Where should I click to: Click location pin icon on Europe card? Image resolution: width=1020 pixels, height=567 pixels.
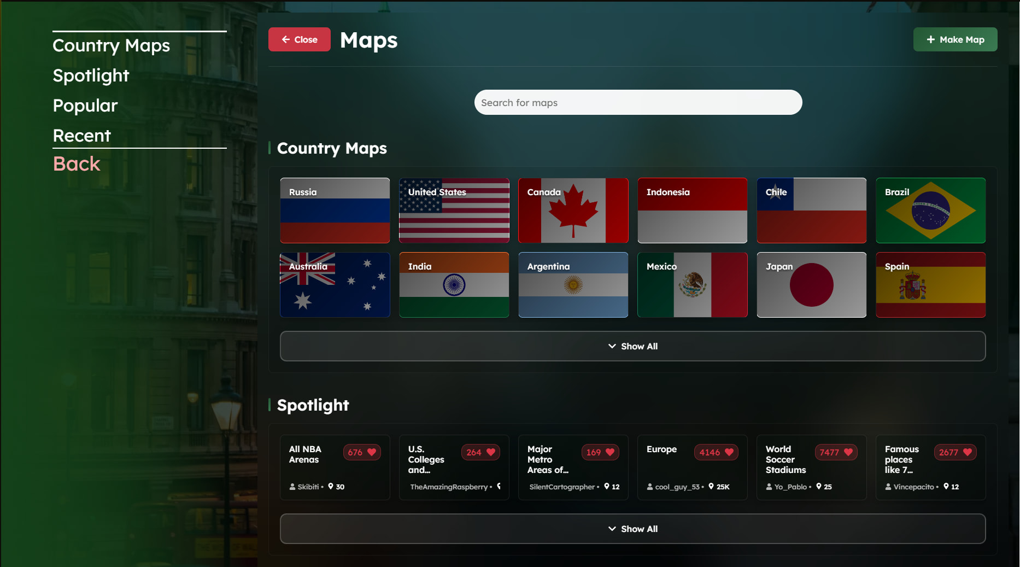(x=711, y=486)
